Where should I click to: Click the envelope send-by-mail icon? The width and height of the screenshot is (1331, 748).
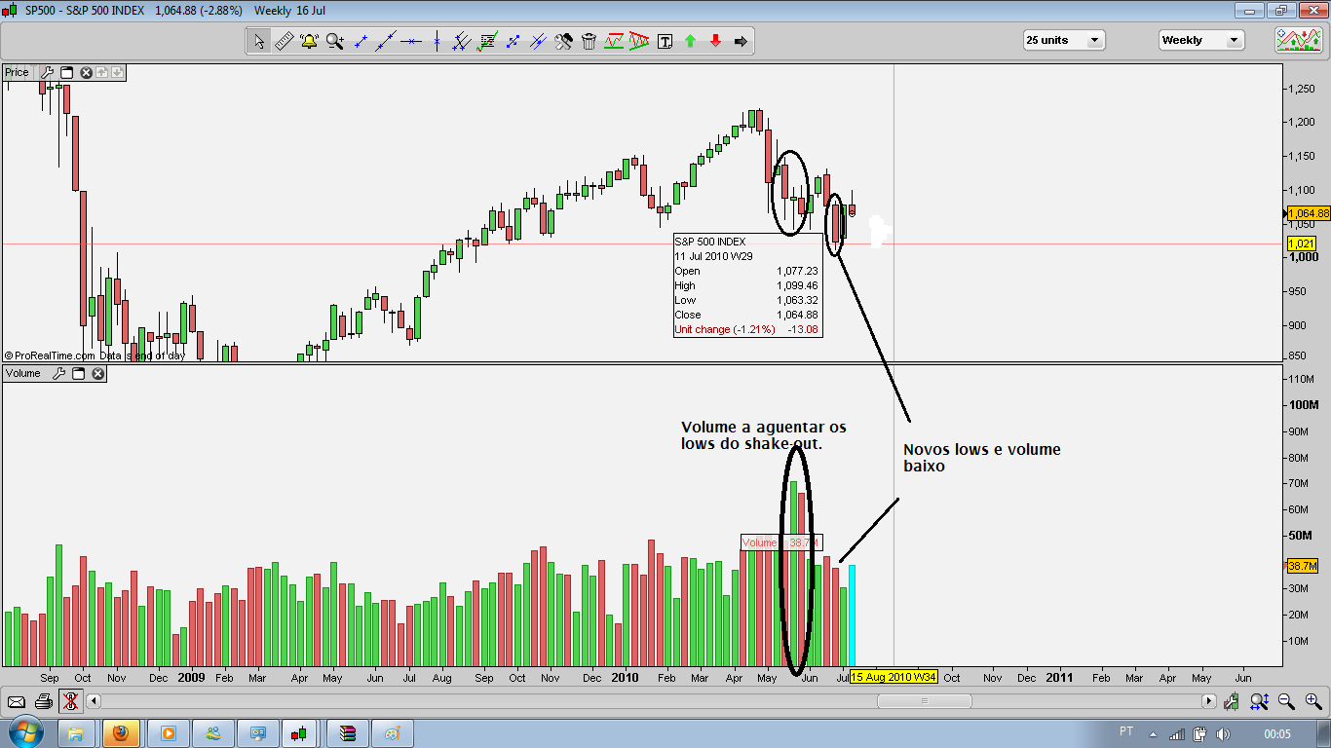click(x=16, y=700)
